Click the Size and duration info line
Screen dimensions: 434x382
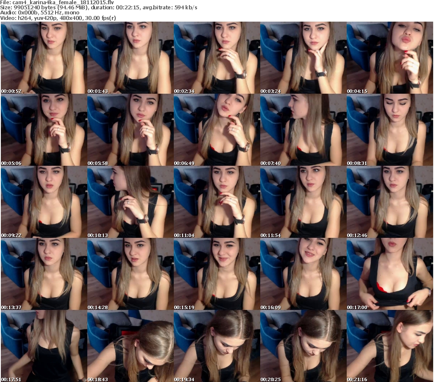[98, 8]
